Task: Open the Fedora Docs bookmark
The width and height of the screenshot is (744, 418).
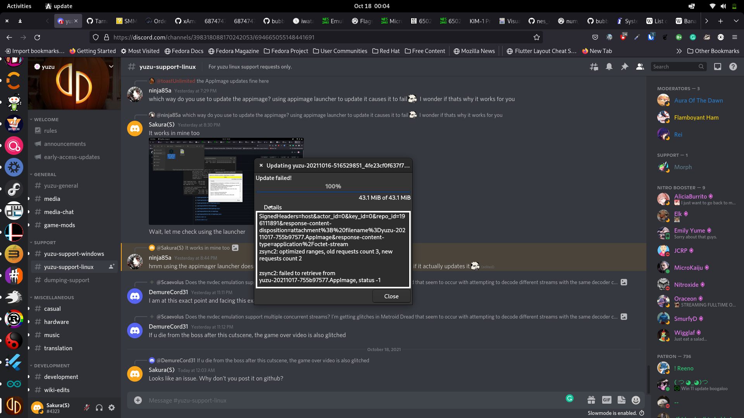Action: click(x=184, y=51)
